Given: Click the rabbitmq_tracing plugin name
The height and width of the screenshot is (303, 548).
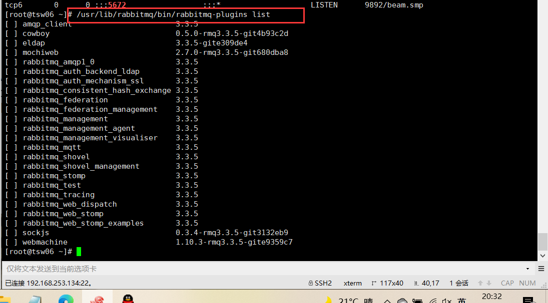Looking at the screenshot, I should [x=59, y=195].
